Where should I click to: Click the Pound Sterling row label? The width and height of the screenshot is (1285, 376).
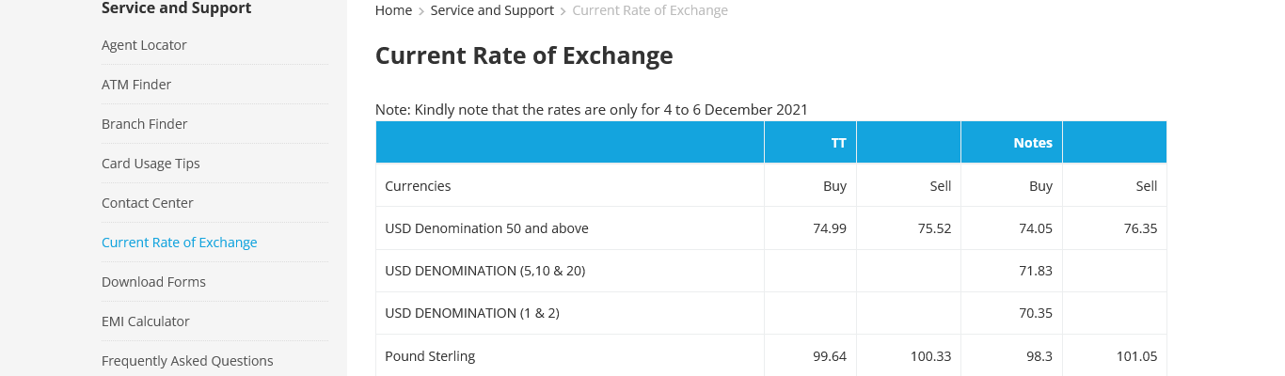coord(430,356)
